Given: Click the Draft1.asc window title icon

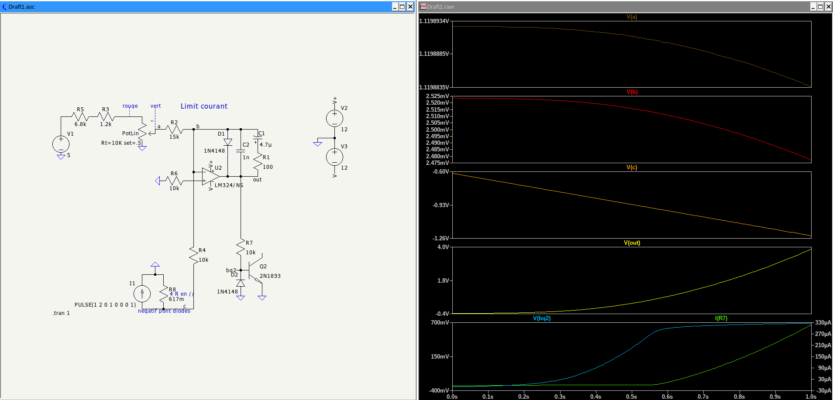Looking at the screenshot, I should (4, 7).
